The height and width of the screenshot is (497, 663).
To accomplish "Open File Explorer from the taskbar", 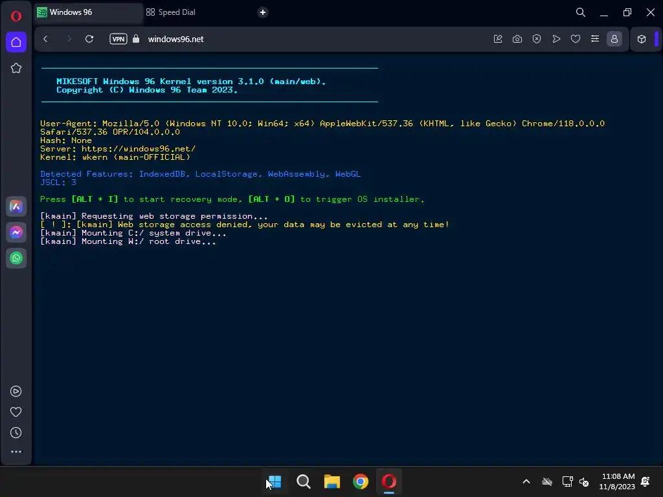I will (332, 481).
